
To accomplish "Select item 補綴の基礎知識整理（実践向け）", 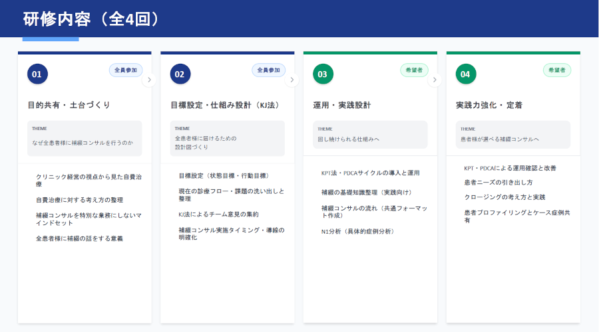I will point(367,193).
